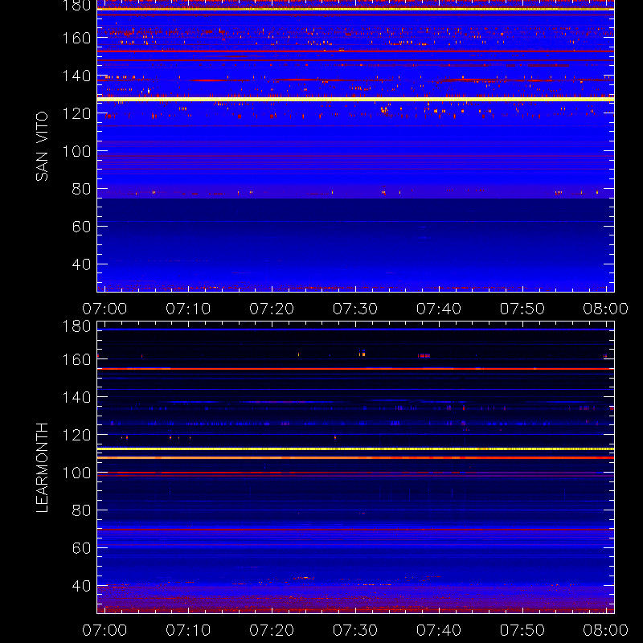Pick 07:30 label below the Learmonth plot

click(x=355, y=630)
